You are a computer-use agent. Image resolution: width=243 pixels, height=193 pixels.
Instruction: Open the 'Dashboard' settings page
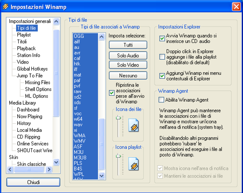[x=28, y=110]
